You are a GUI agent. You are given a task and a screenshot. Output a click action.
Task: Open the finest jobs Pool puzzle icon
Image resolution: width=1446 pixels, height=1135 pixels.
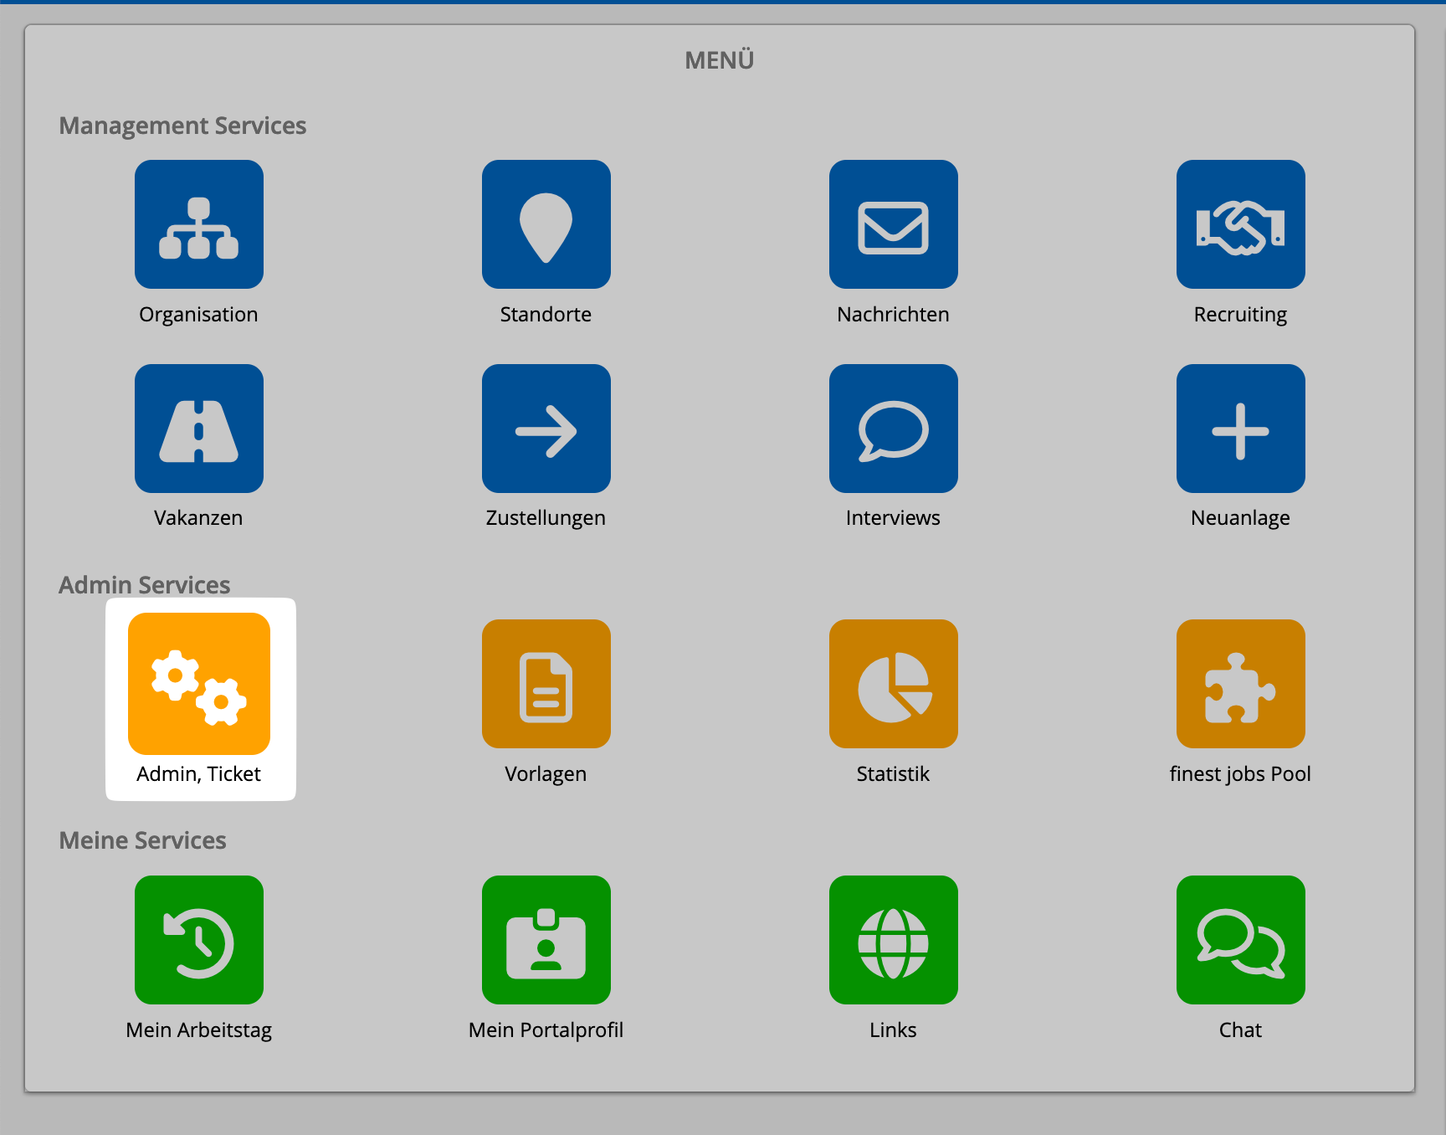tap(1240, 684)
